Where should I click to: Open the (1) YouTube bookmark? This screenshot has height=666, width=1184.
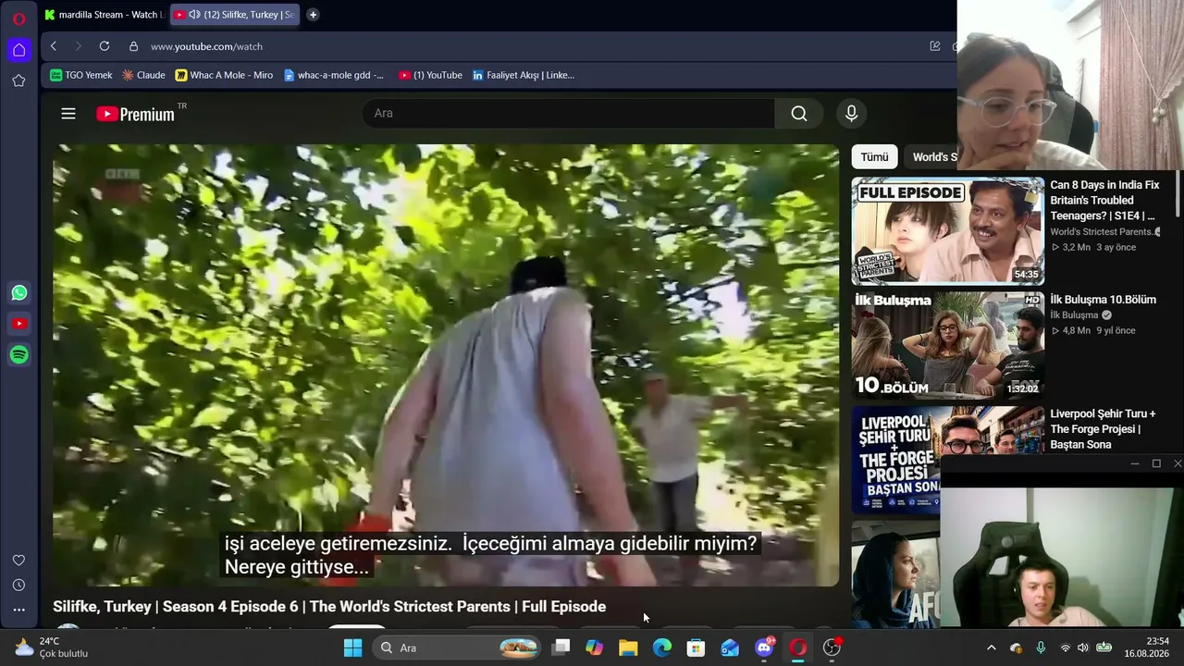430,75
